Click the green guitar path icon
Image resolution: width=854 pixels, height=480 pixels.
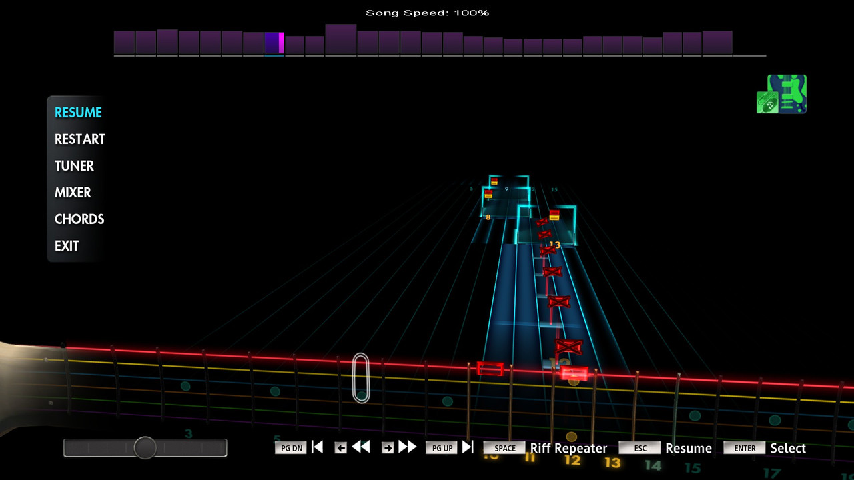[782, 94]
